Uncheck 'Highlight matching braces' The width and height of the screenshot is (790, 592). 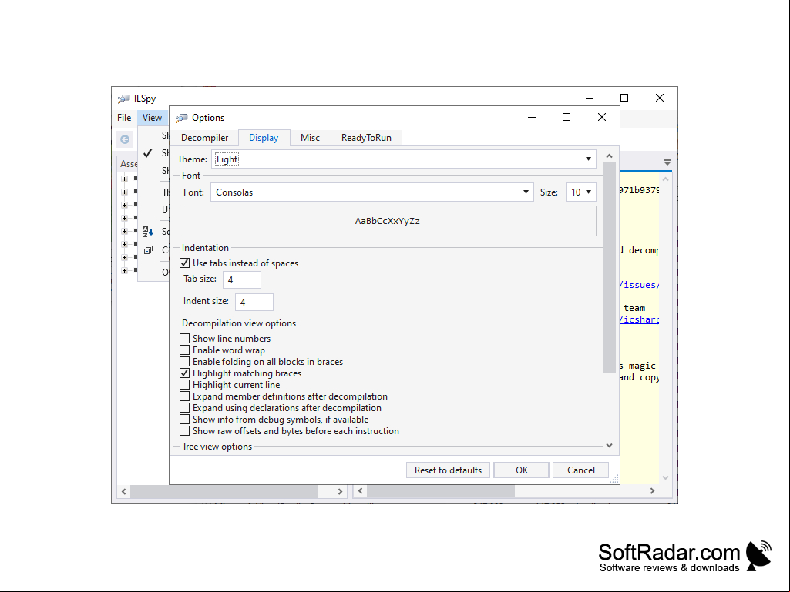pyautogui.click(x=185, y=373)
